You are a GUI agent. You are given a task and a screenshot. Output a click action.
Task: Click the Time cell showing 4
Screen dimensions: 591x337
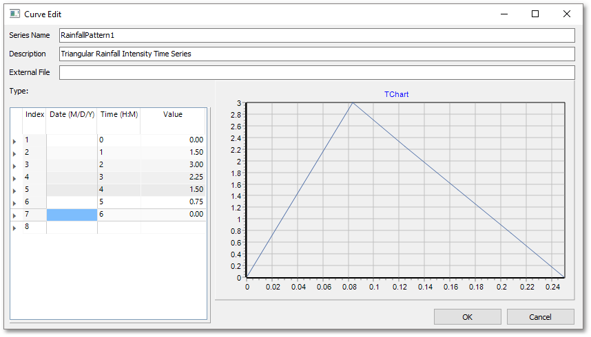pyautogui.click(x=119, y=189)
